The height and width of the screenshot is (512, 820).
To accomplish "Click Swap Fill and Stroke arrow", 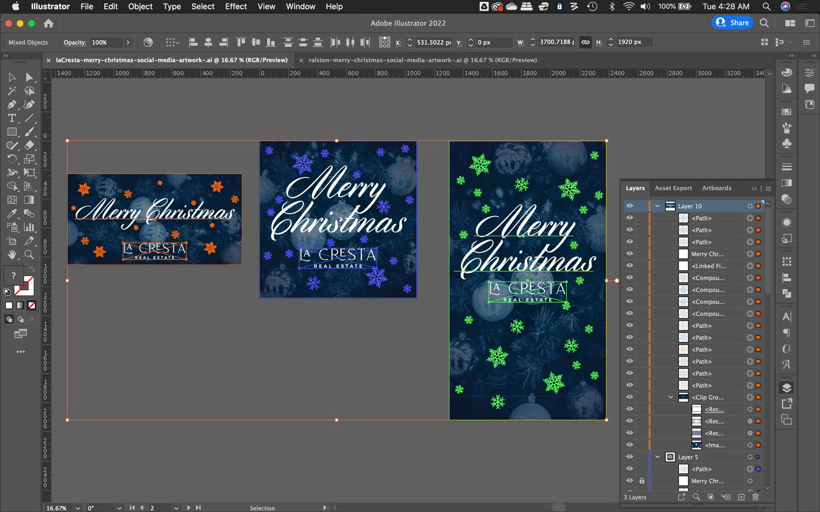I will pos(32,270).
